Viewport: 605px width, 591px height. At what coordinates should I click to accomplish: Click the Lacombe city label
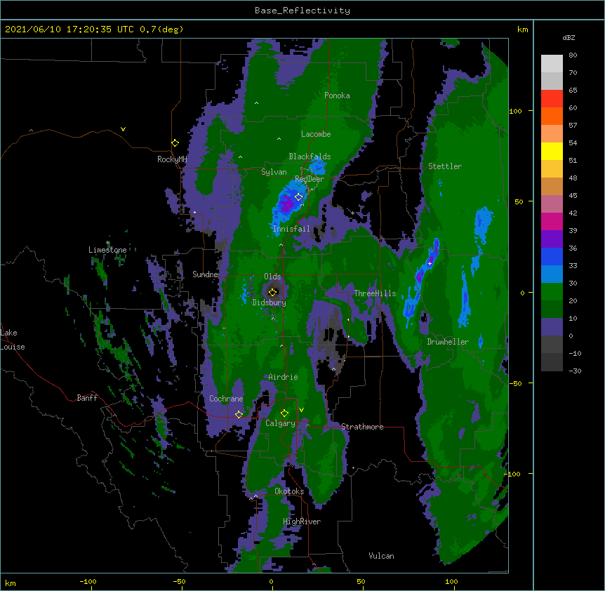316,134
